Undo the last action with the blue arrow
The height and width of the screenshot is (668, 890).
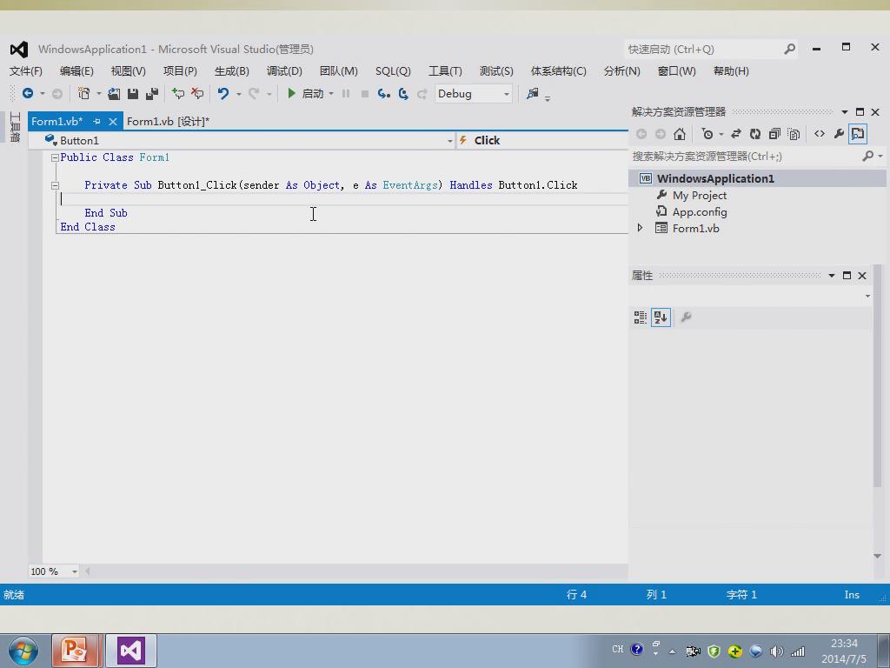223,93
